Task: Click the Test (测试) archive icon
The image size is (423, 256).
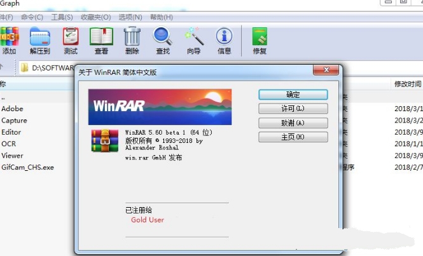Action: tap(71, 41)
